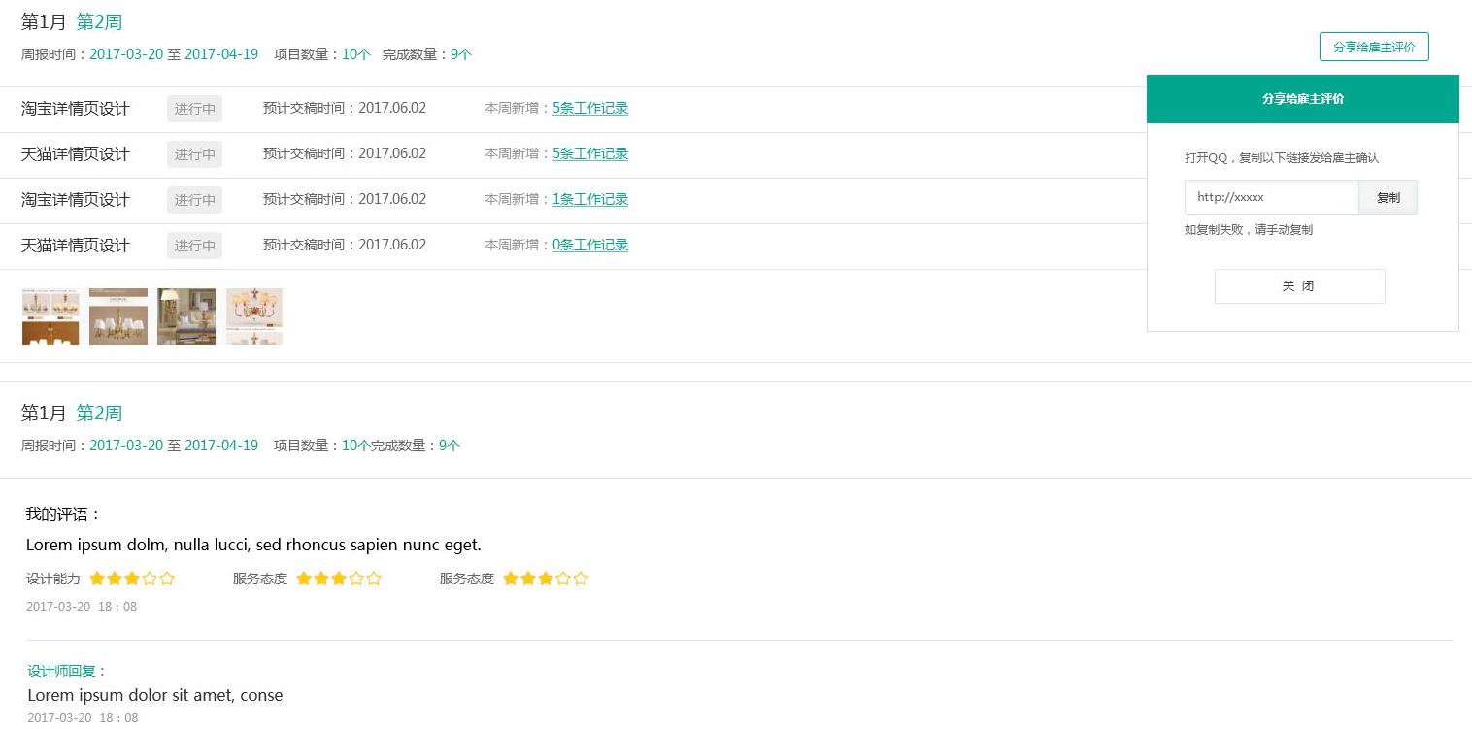Open 5条工作记录 link in 天猫详情页设计 row
Screen dimensions: 1472x729
(x=590, y=153)
